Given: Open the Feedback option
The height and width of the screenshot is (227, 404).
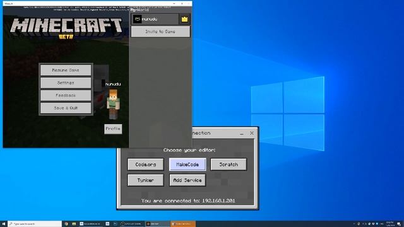Looking at the screenshot, I should [x=66, y=95].
